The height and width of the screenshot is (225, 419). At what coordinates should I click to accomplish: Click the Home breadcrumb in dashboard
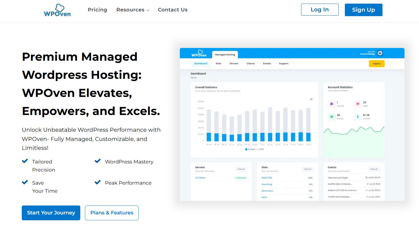click(x=193, y=78)
